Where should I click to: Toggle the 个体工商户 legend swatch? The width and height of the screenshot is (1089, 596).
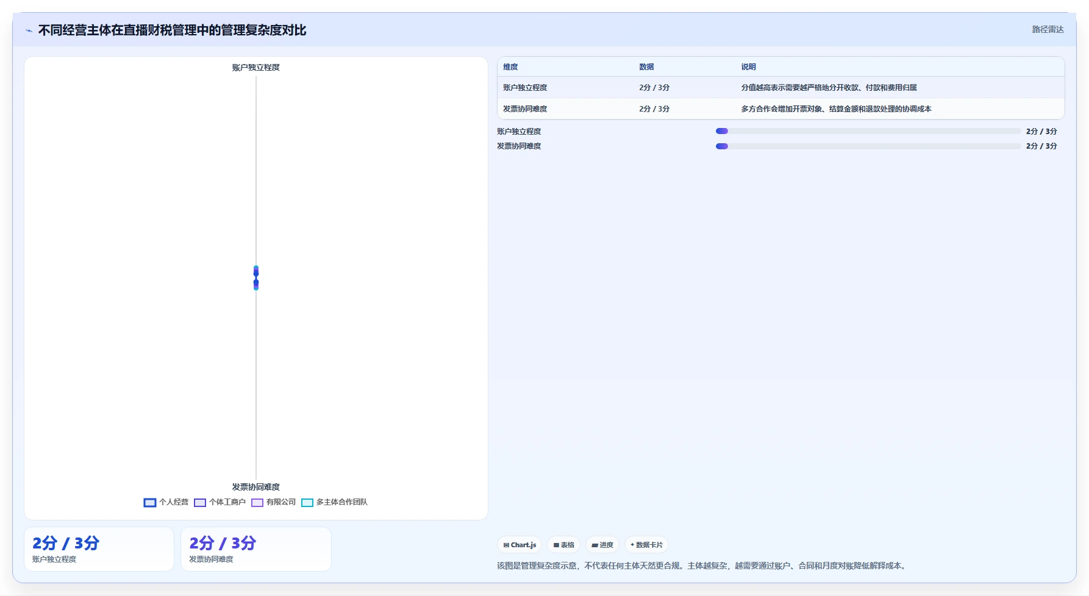click(x=200, y=503)
